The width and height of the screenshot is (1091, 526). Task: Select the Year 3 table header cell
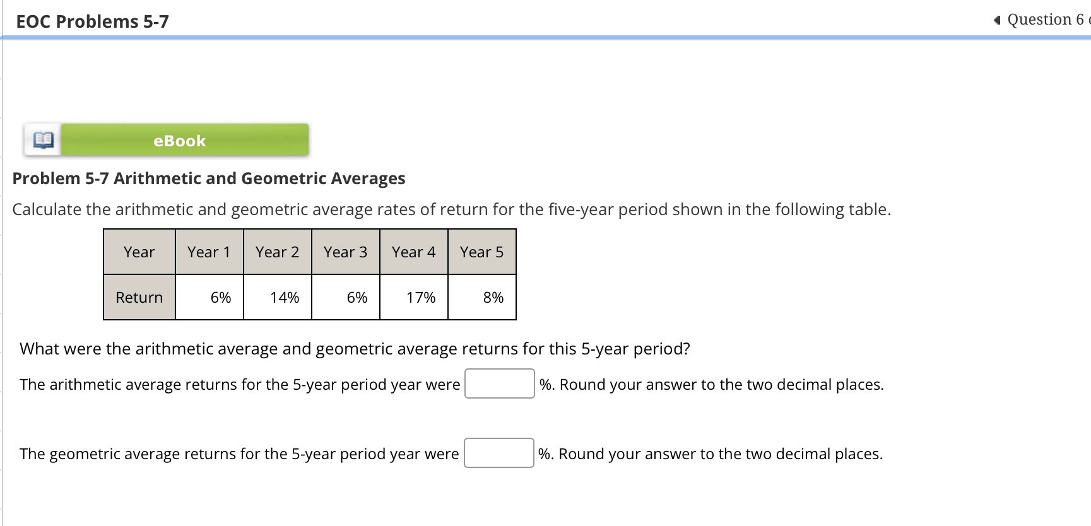click(x=345, y=252)
